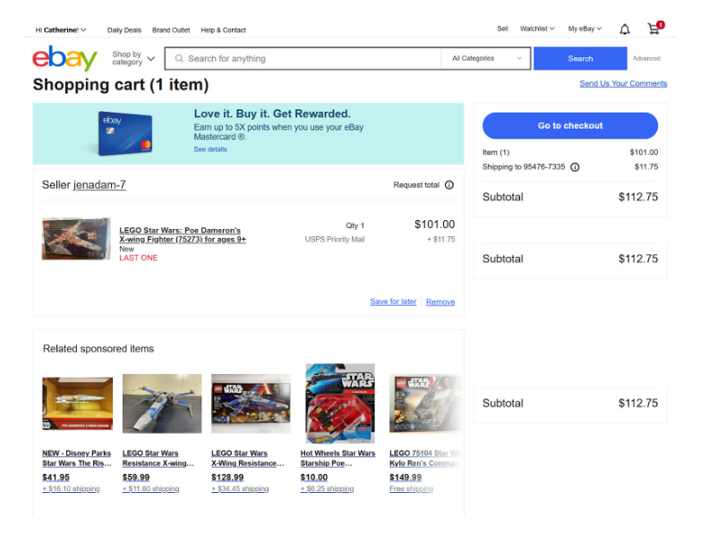
Task: Click Qty 1 text
Action: 354,225
